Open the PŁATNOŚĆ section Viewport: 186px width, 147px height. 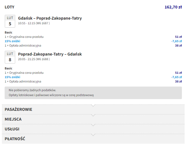point(15,139)
